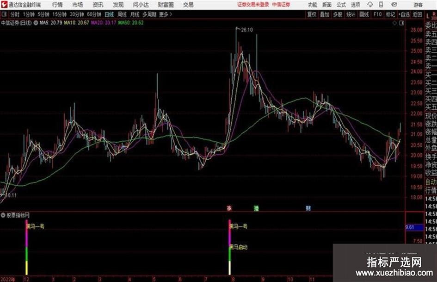Click the 通达信 app logo icon
The width and height of the screenshot is (437, 282).
pos(4,5)
